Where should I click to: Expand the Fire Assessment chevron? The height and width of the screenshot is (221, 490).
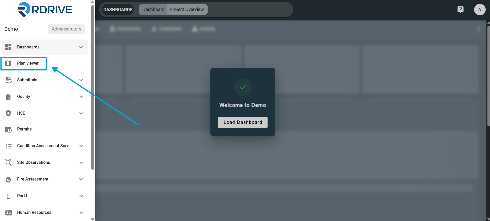[x=81, y=179]
